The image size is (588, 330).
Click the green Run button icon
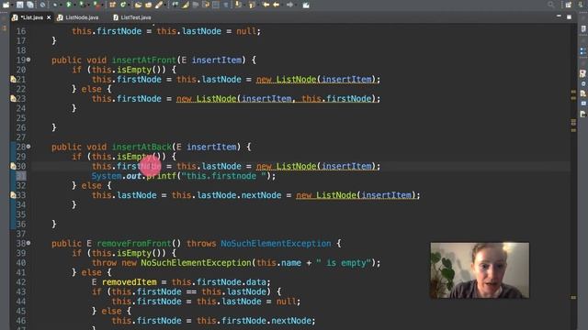68,5
